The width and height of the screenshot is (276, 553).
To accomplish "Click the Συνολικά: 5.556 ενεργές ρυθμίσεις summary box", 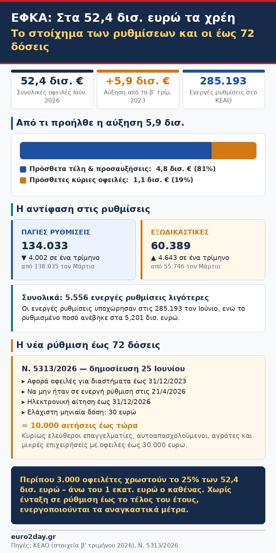I will pos(138,308).
